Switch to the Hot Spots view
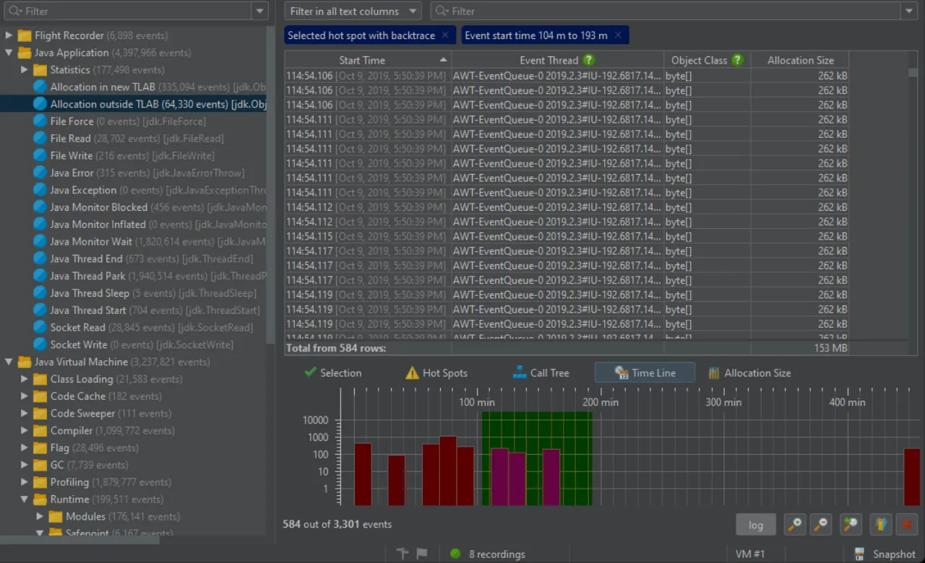Screen dimensions: 925x563 (436, 372)
